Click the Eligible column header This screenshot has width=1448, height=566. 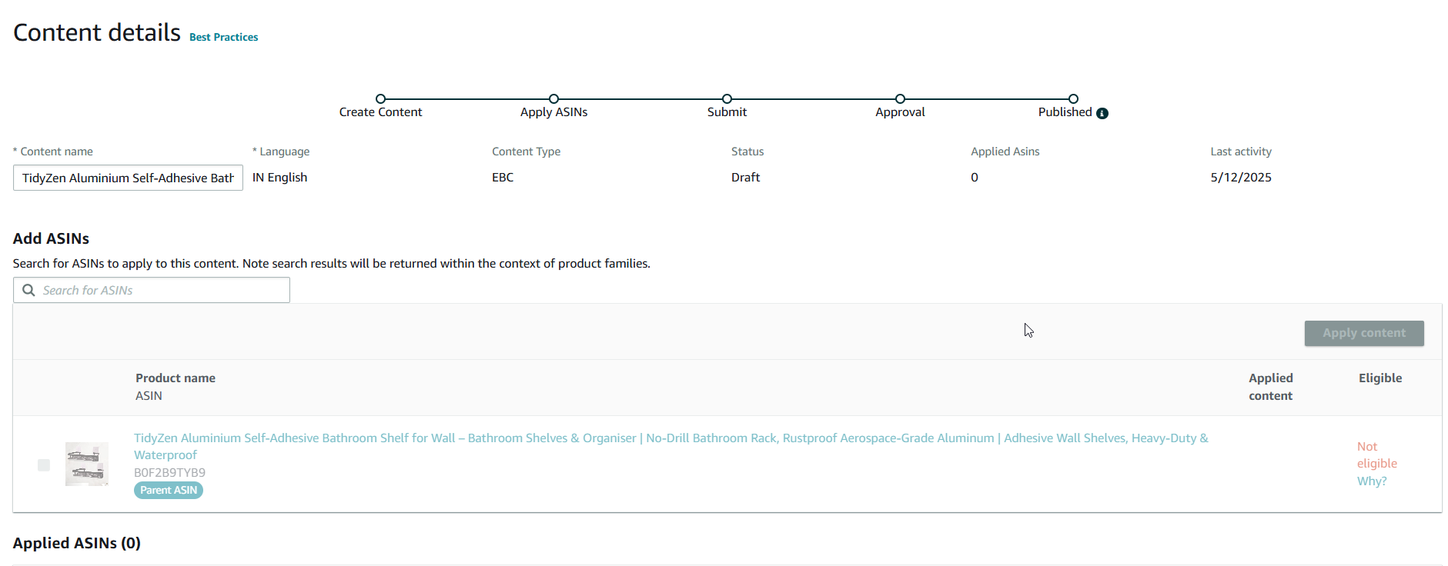pyautogui.click(x=1380, y=378)
